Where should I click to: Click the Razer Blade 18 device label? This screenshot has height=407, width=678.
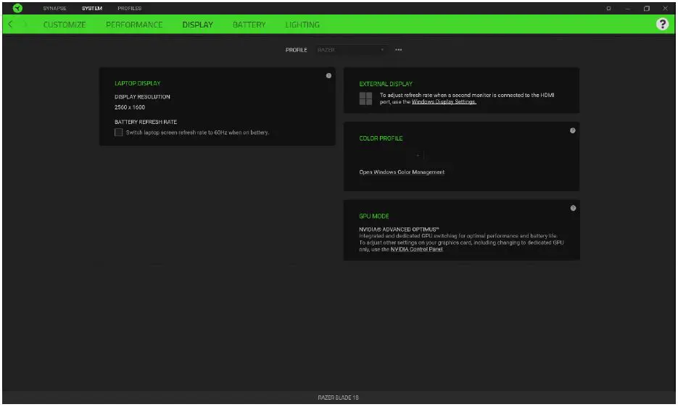338,398
